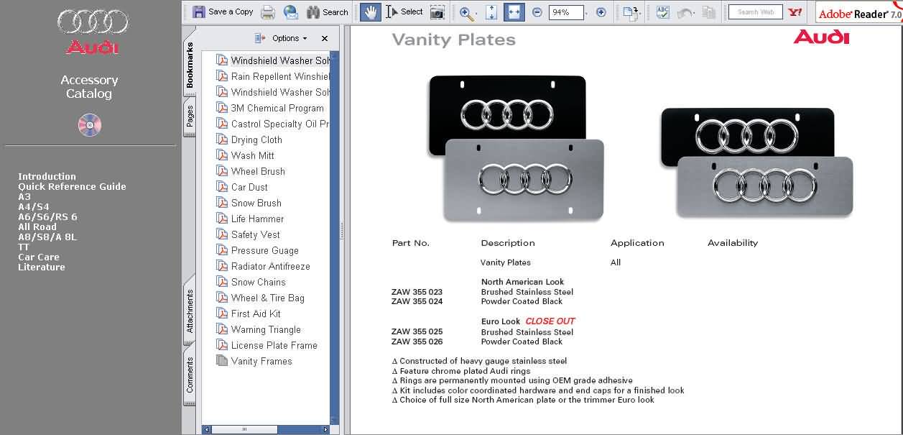The width and height of the screenshot is (903, 435).
Task: Switch to the Bookmarks tab
Action: [x=190, y=65]
